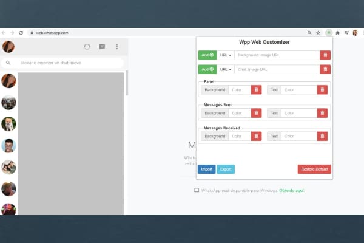Screen dimensions: 364x243
Task: Click the 'Wpp Web Customizer' title text
Action: click(x=264, y=42)
